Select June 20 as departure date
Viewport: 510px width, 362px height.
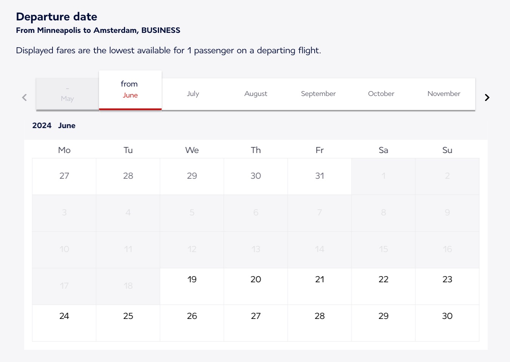click(256, 280)
